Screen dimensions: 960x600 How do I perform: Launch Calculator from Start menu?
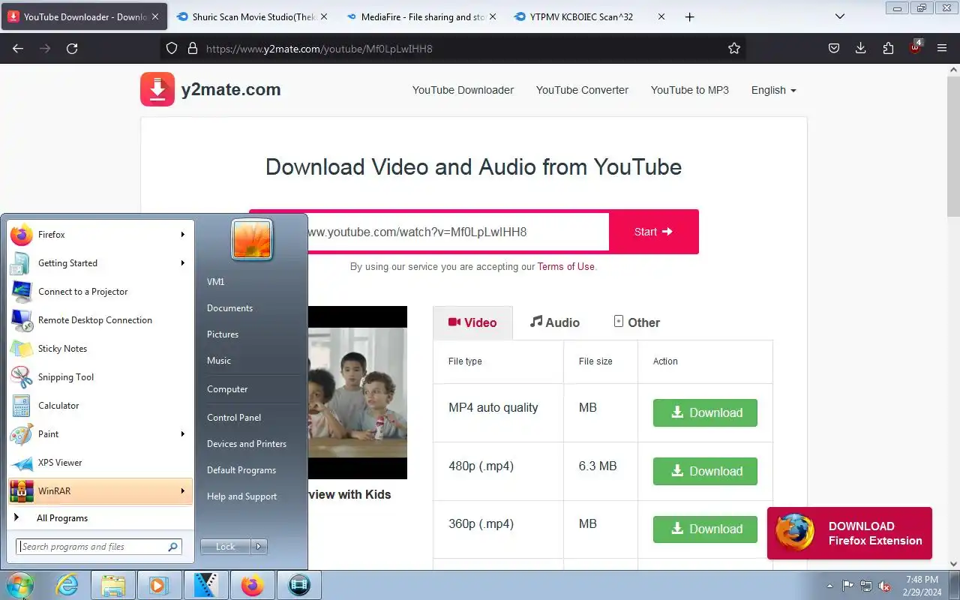[100, 406]
